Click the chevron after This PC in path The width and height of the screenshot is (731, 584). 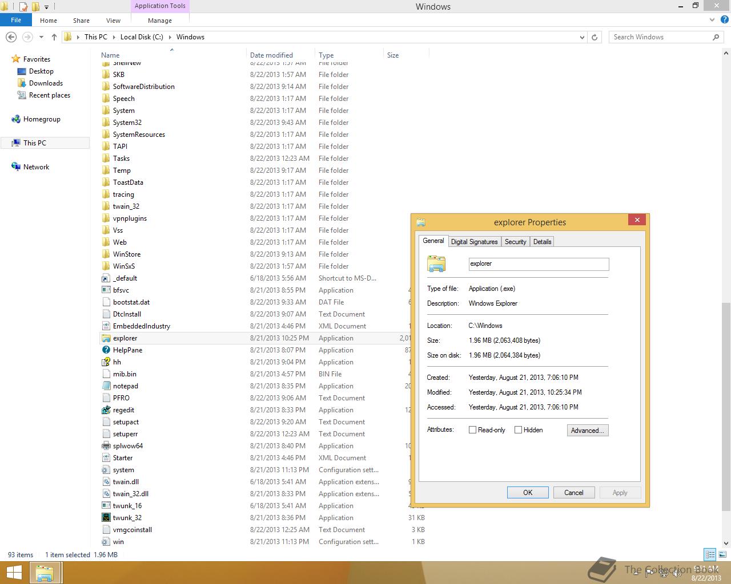(114, 37)
